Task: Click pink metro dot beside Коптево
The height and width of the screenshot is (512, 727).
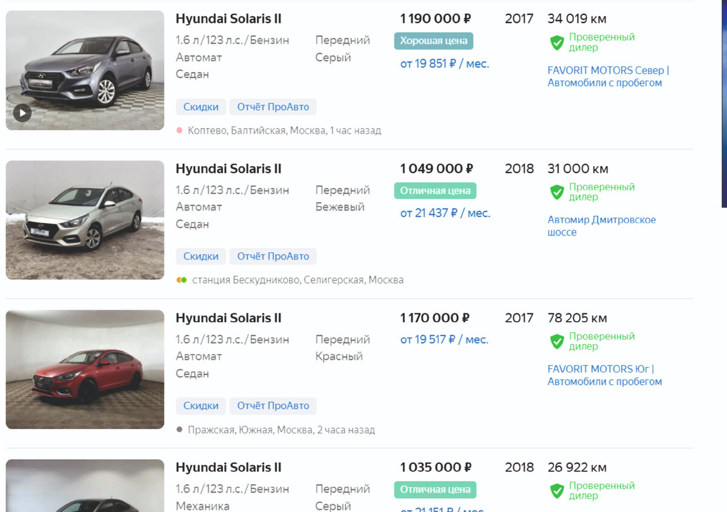Action: (x=179, y=130)
